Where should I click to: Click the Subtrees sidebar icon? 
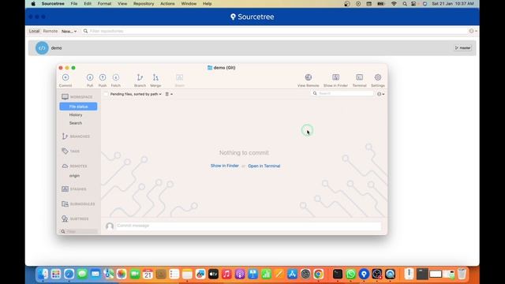pos(65,219)
